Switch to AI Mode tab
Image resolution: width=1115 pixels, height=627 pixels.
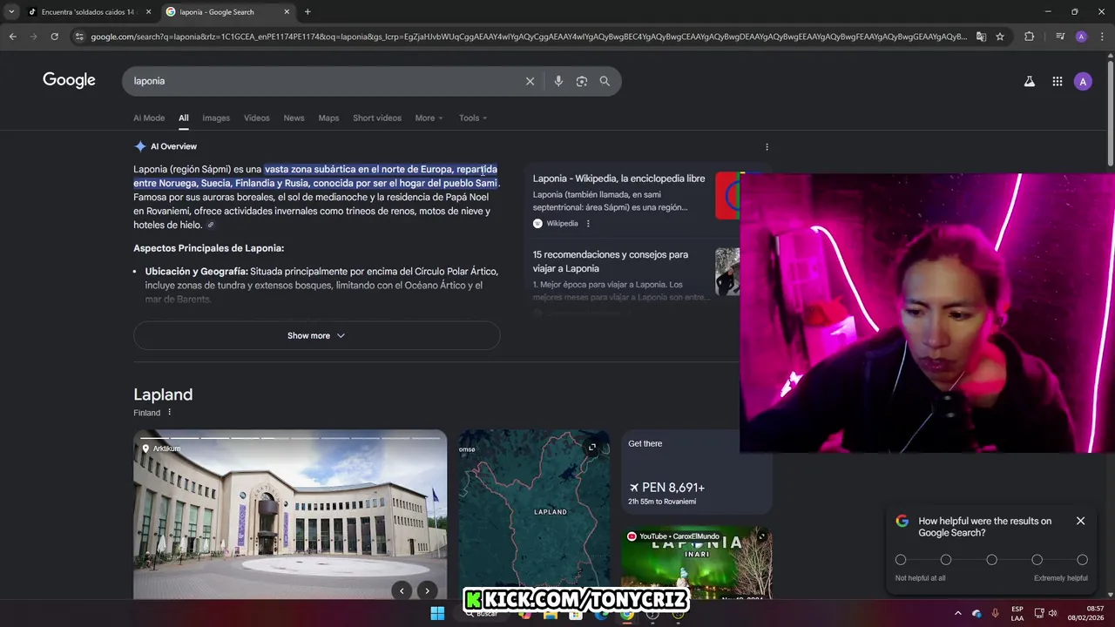149,118
